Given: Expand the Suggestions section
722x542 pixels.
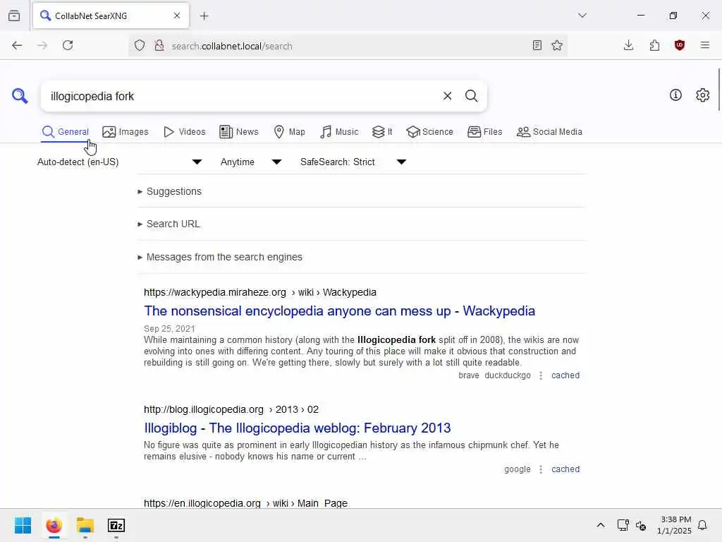Looking at the screenshot, I should click(x=170, y=191).
